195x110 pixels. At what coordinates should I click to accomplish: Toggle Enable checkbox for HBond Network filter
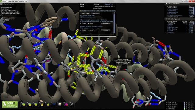[81, 24]
